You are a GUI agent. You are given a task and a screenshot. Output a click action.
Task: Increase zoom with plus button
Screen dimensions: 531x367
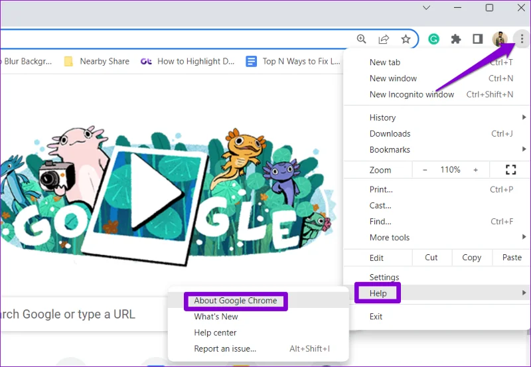click(475, 170)
